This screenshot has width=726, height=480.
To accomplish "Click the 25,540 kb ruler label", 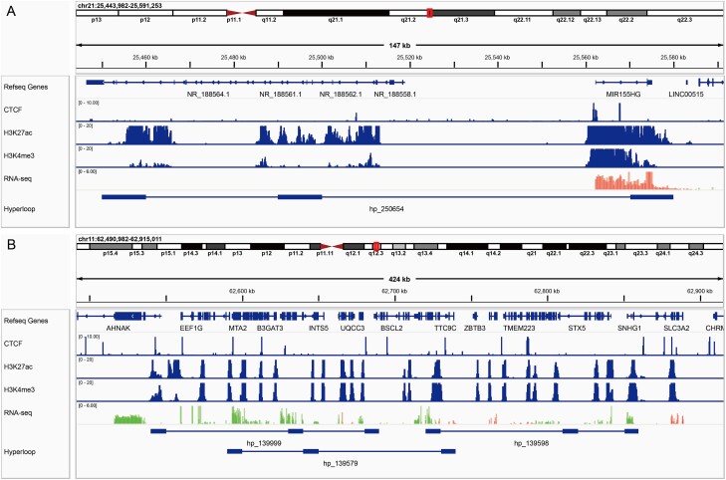I will click(x=497, y=58).
